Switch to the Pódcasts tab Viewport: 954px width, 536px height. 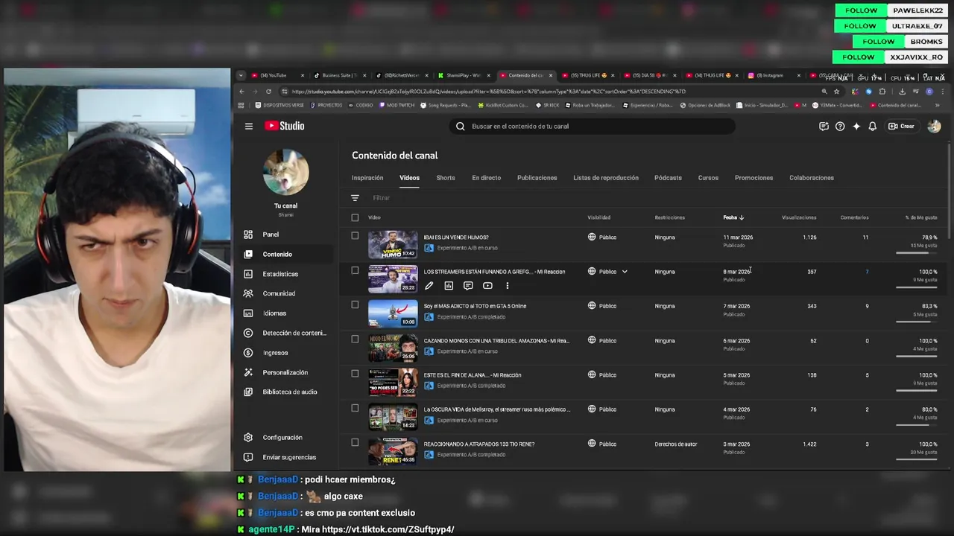(x=668, y=178)
